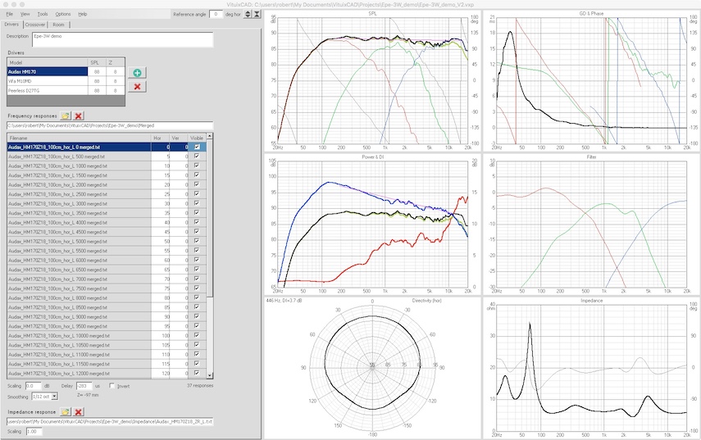Click the Delay us input field
The height and width of the screenshot is (440, 701).
pos(84,385)
